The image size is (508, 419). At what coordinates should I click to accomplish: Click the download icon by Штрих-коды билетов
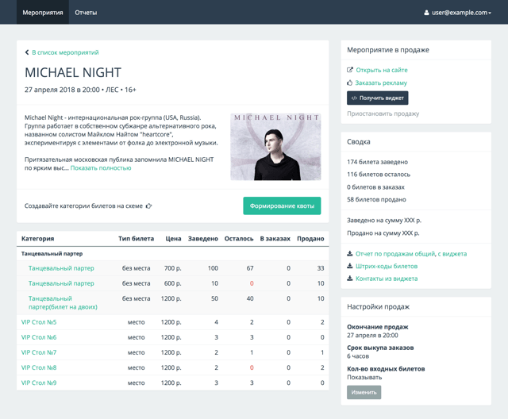tap(350, 267)
